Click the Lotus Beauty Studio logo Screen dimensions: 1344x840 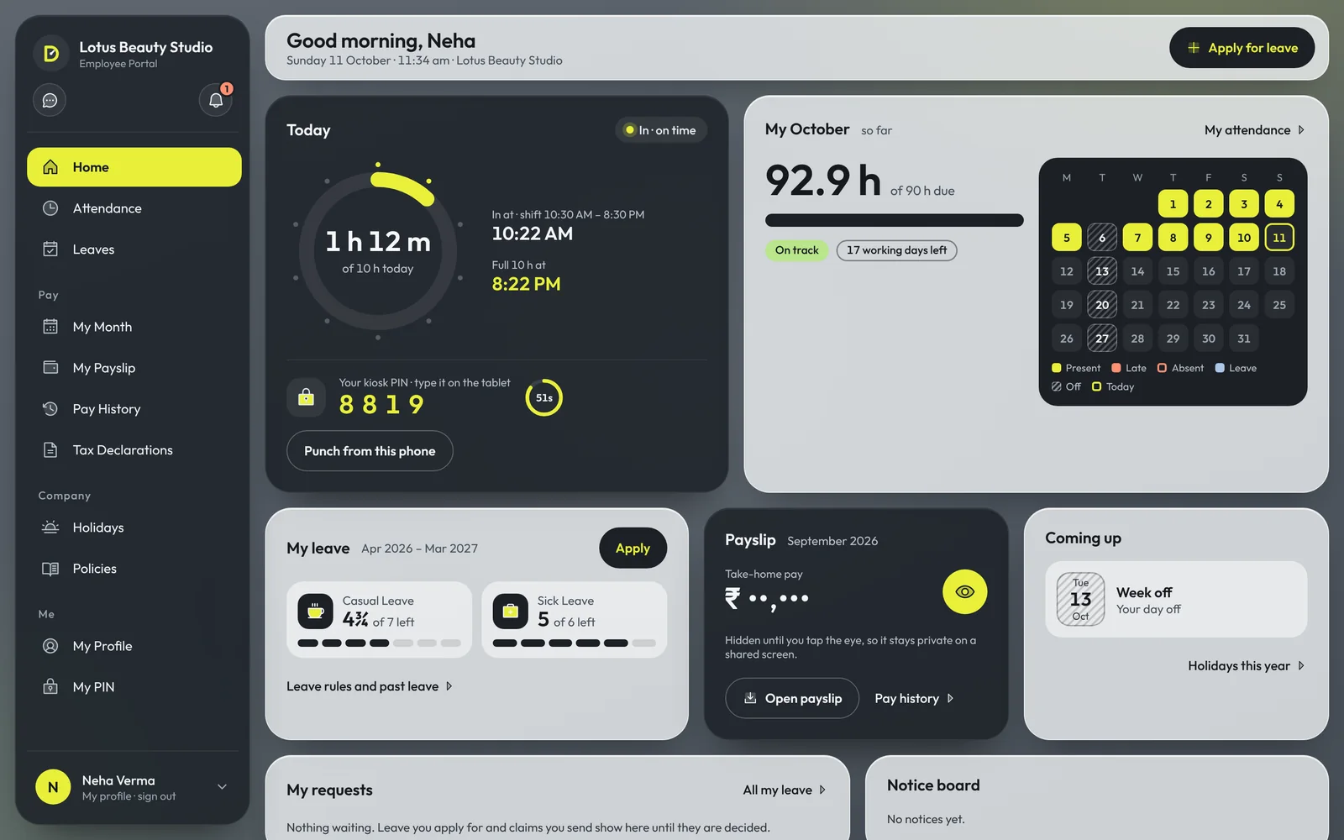[51, 54]
